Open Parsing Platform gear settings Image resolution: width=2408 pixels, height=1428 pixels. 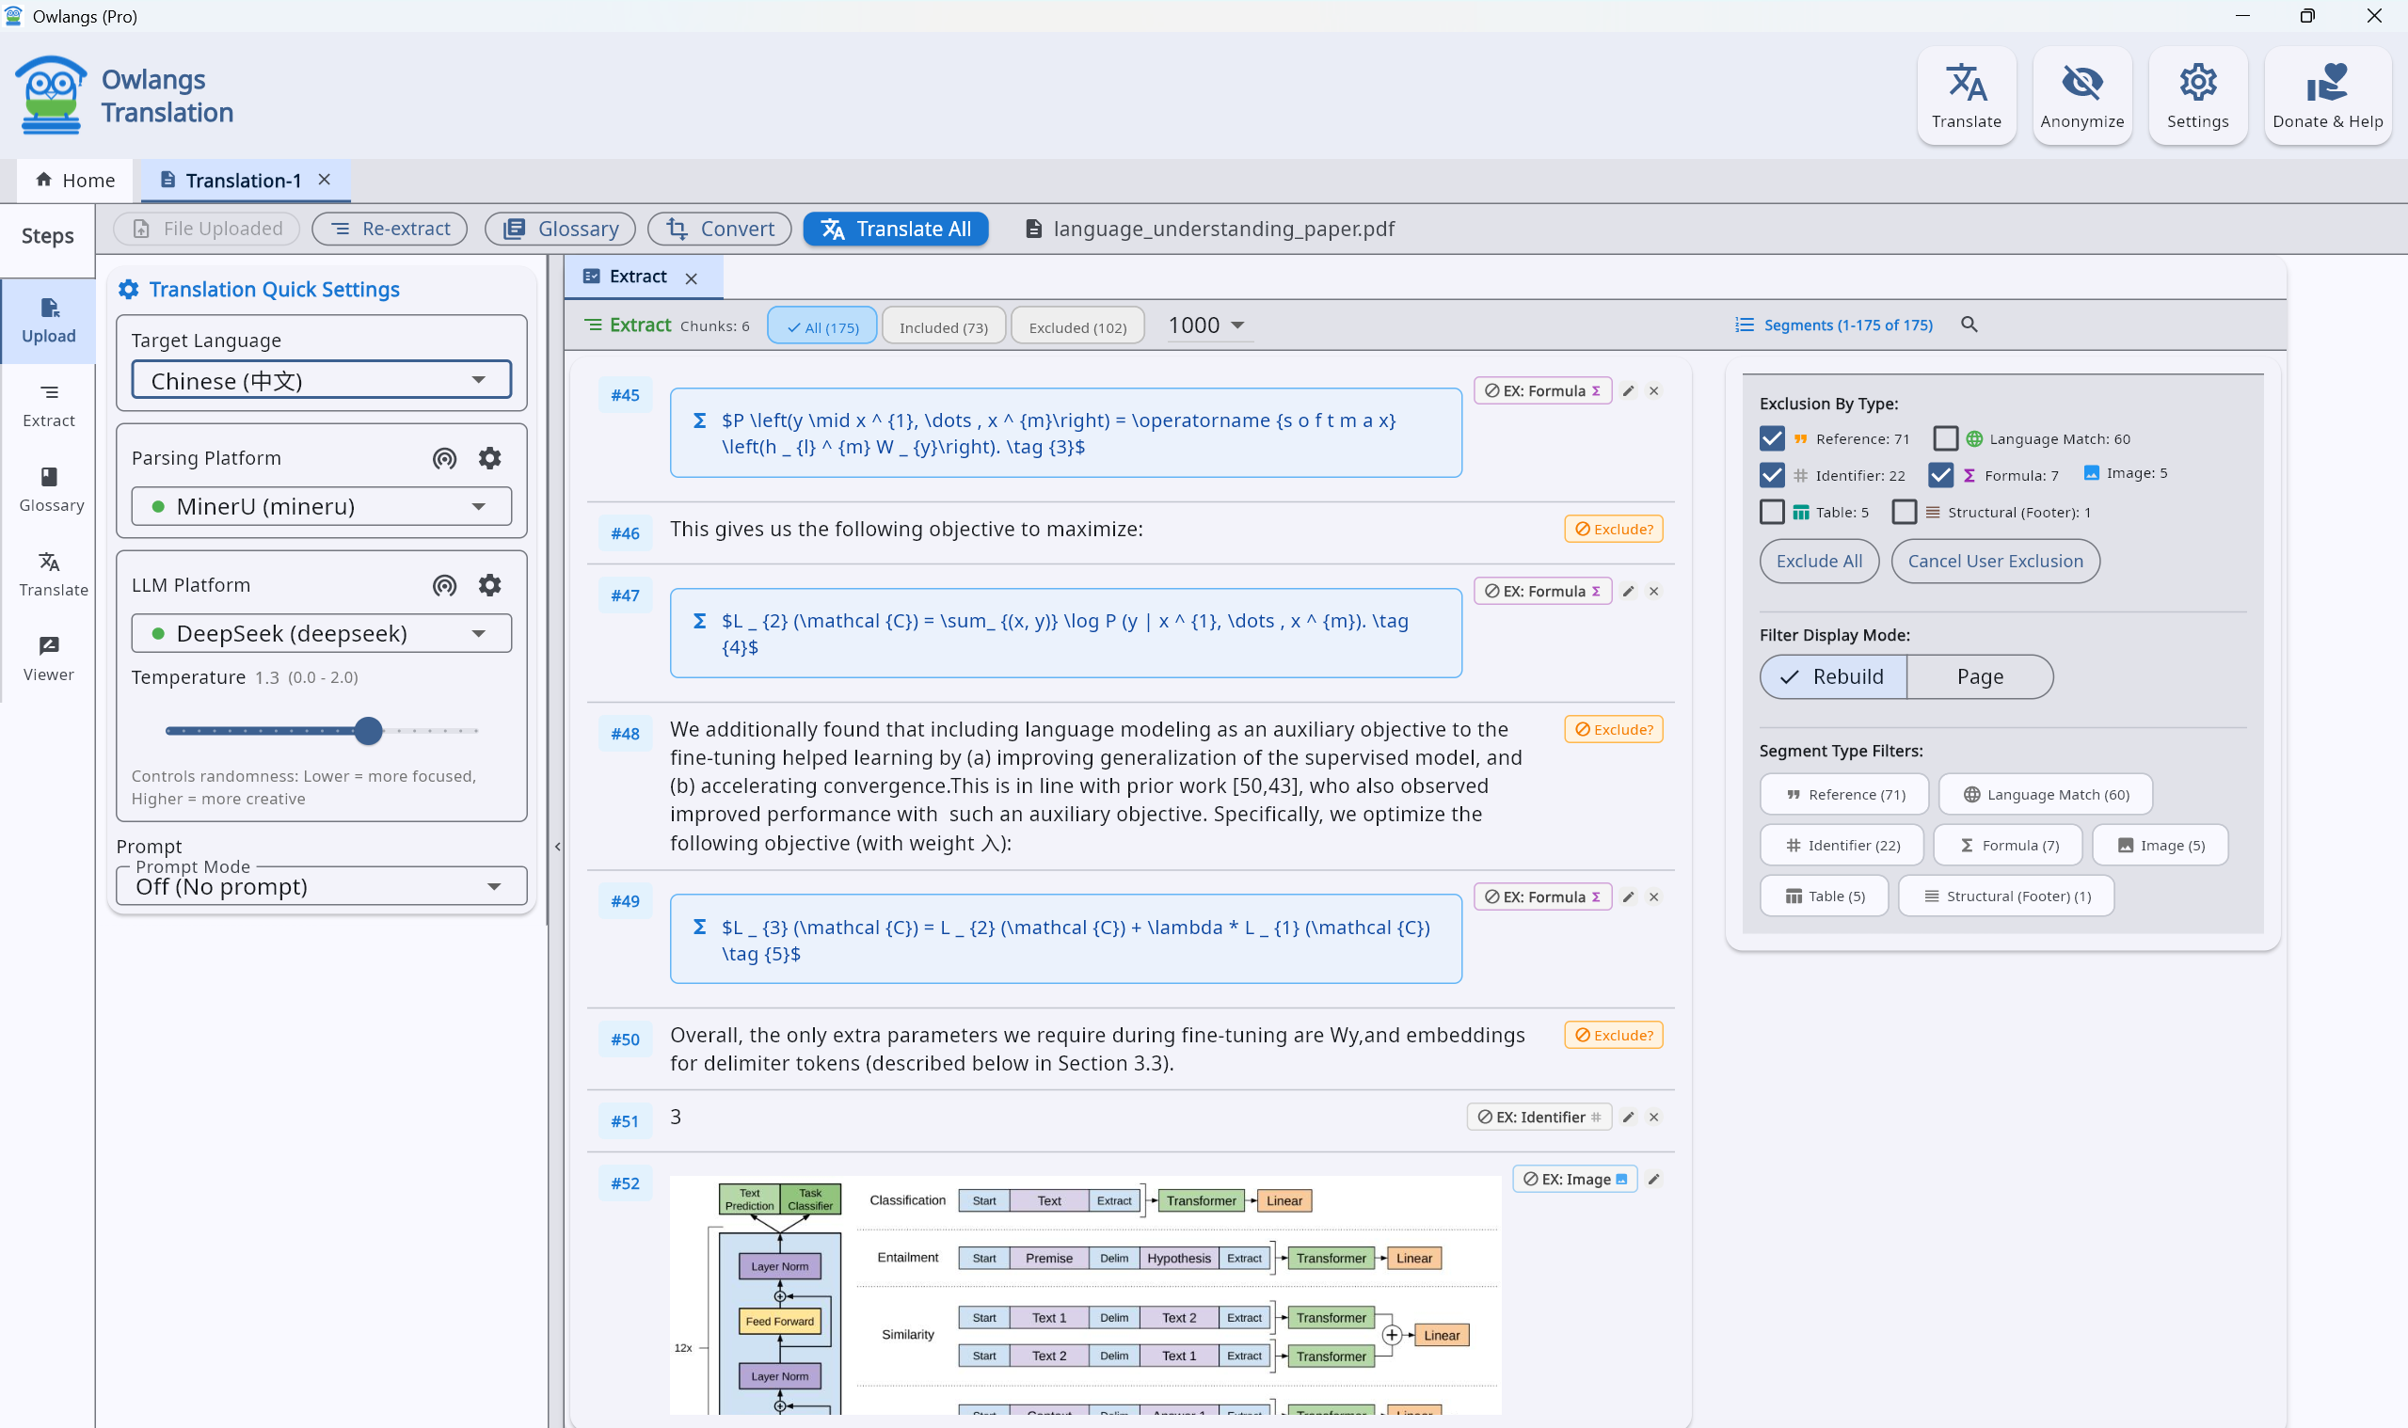point(490,458)
